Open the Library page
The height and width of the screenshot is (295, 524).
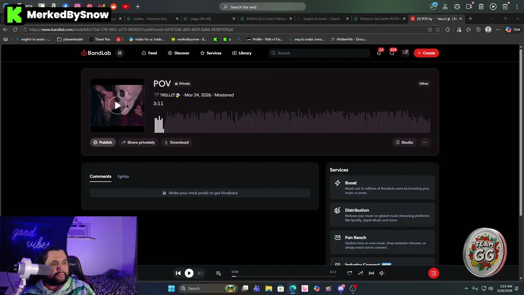[242, 53]
